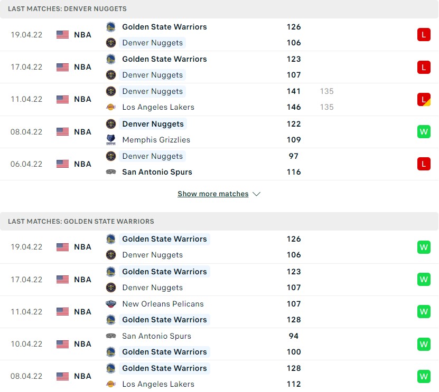Click the USA flag next to 19.04.22
Screen dimensions: 439x392
click(62, 35)
